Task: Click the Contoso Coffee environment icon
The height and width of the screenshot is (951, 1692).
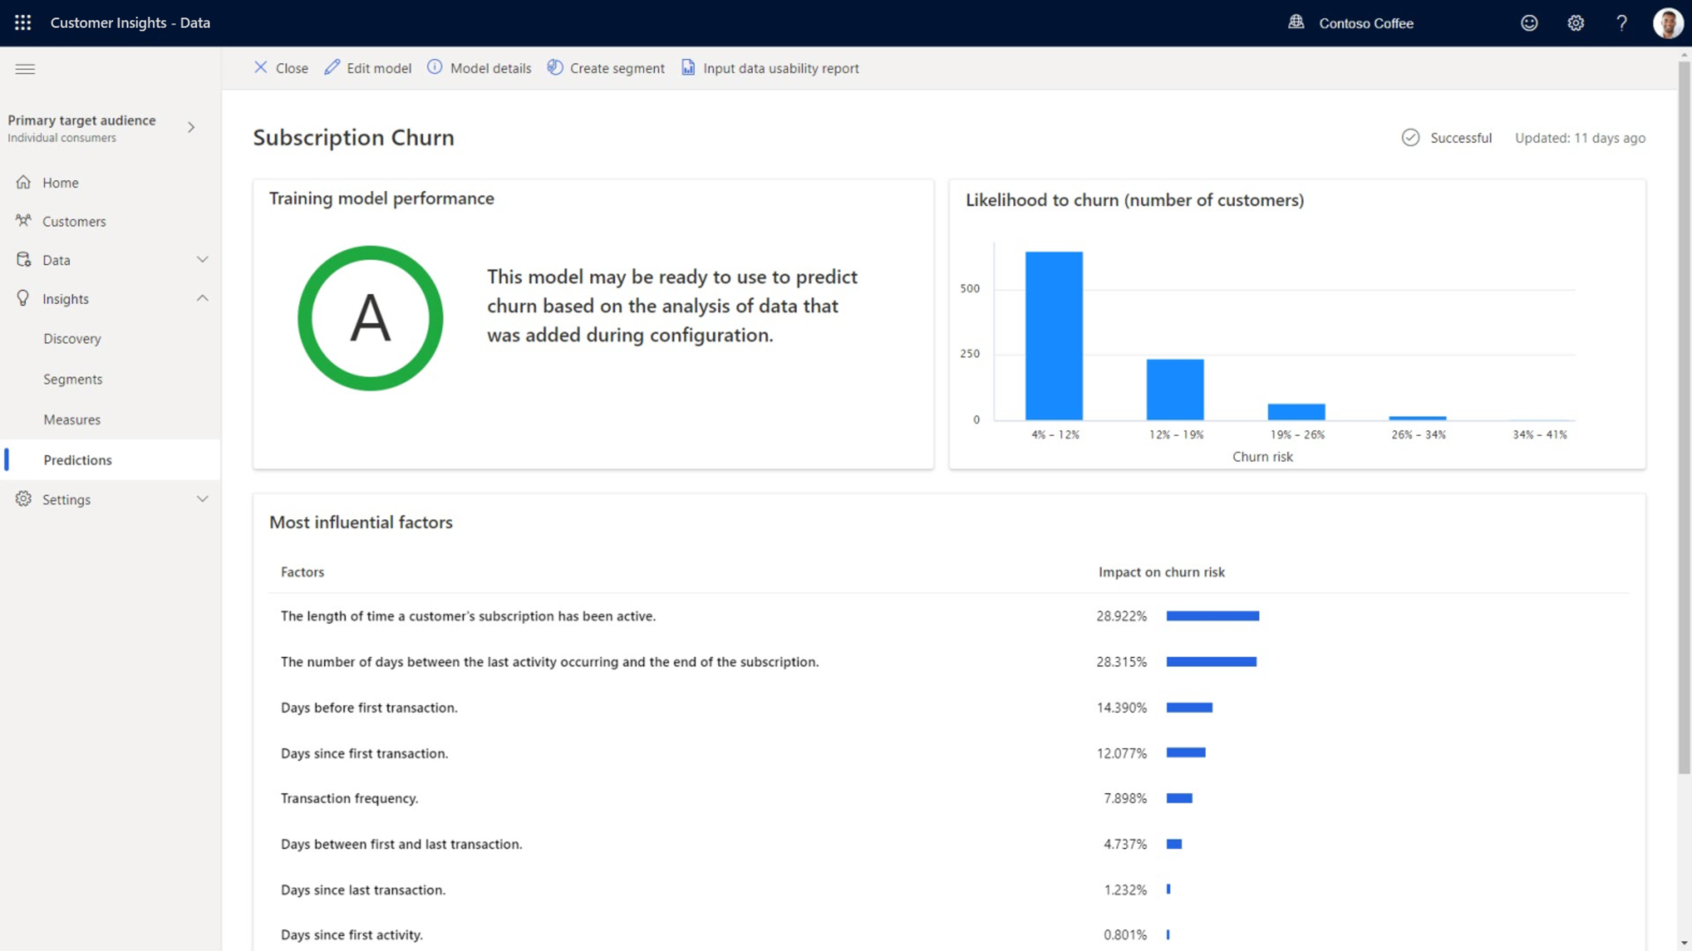Action: [x=1296, y=22]
